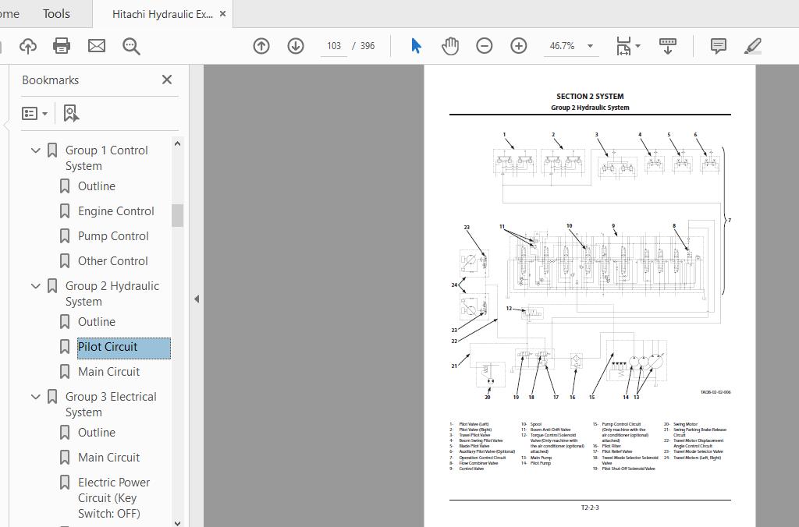Click the zoom out minus button
799x527 pixels.
(x=485, y=46)
